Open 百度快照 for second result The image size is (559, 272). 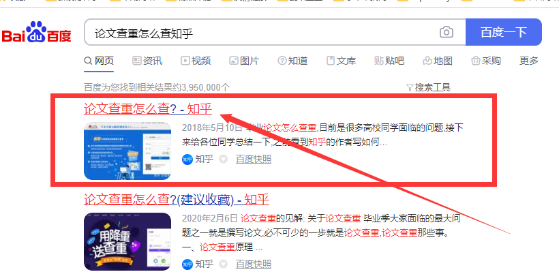pyautogui.click(x=254, y=264)
